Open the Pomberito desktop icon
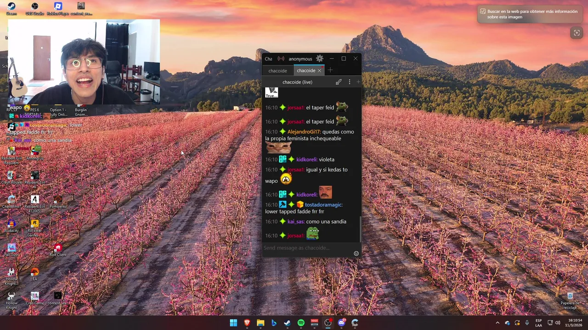Image resolution: width=588 pixels, height=330 pixels. (58, 202)
